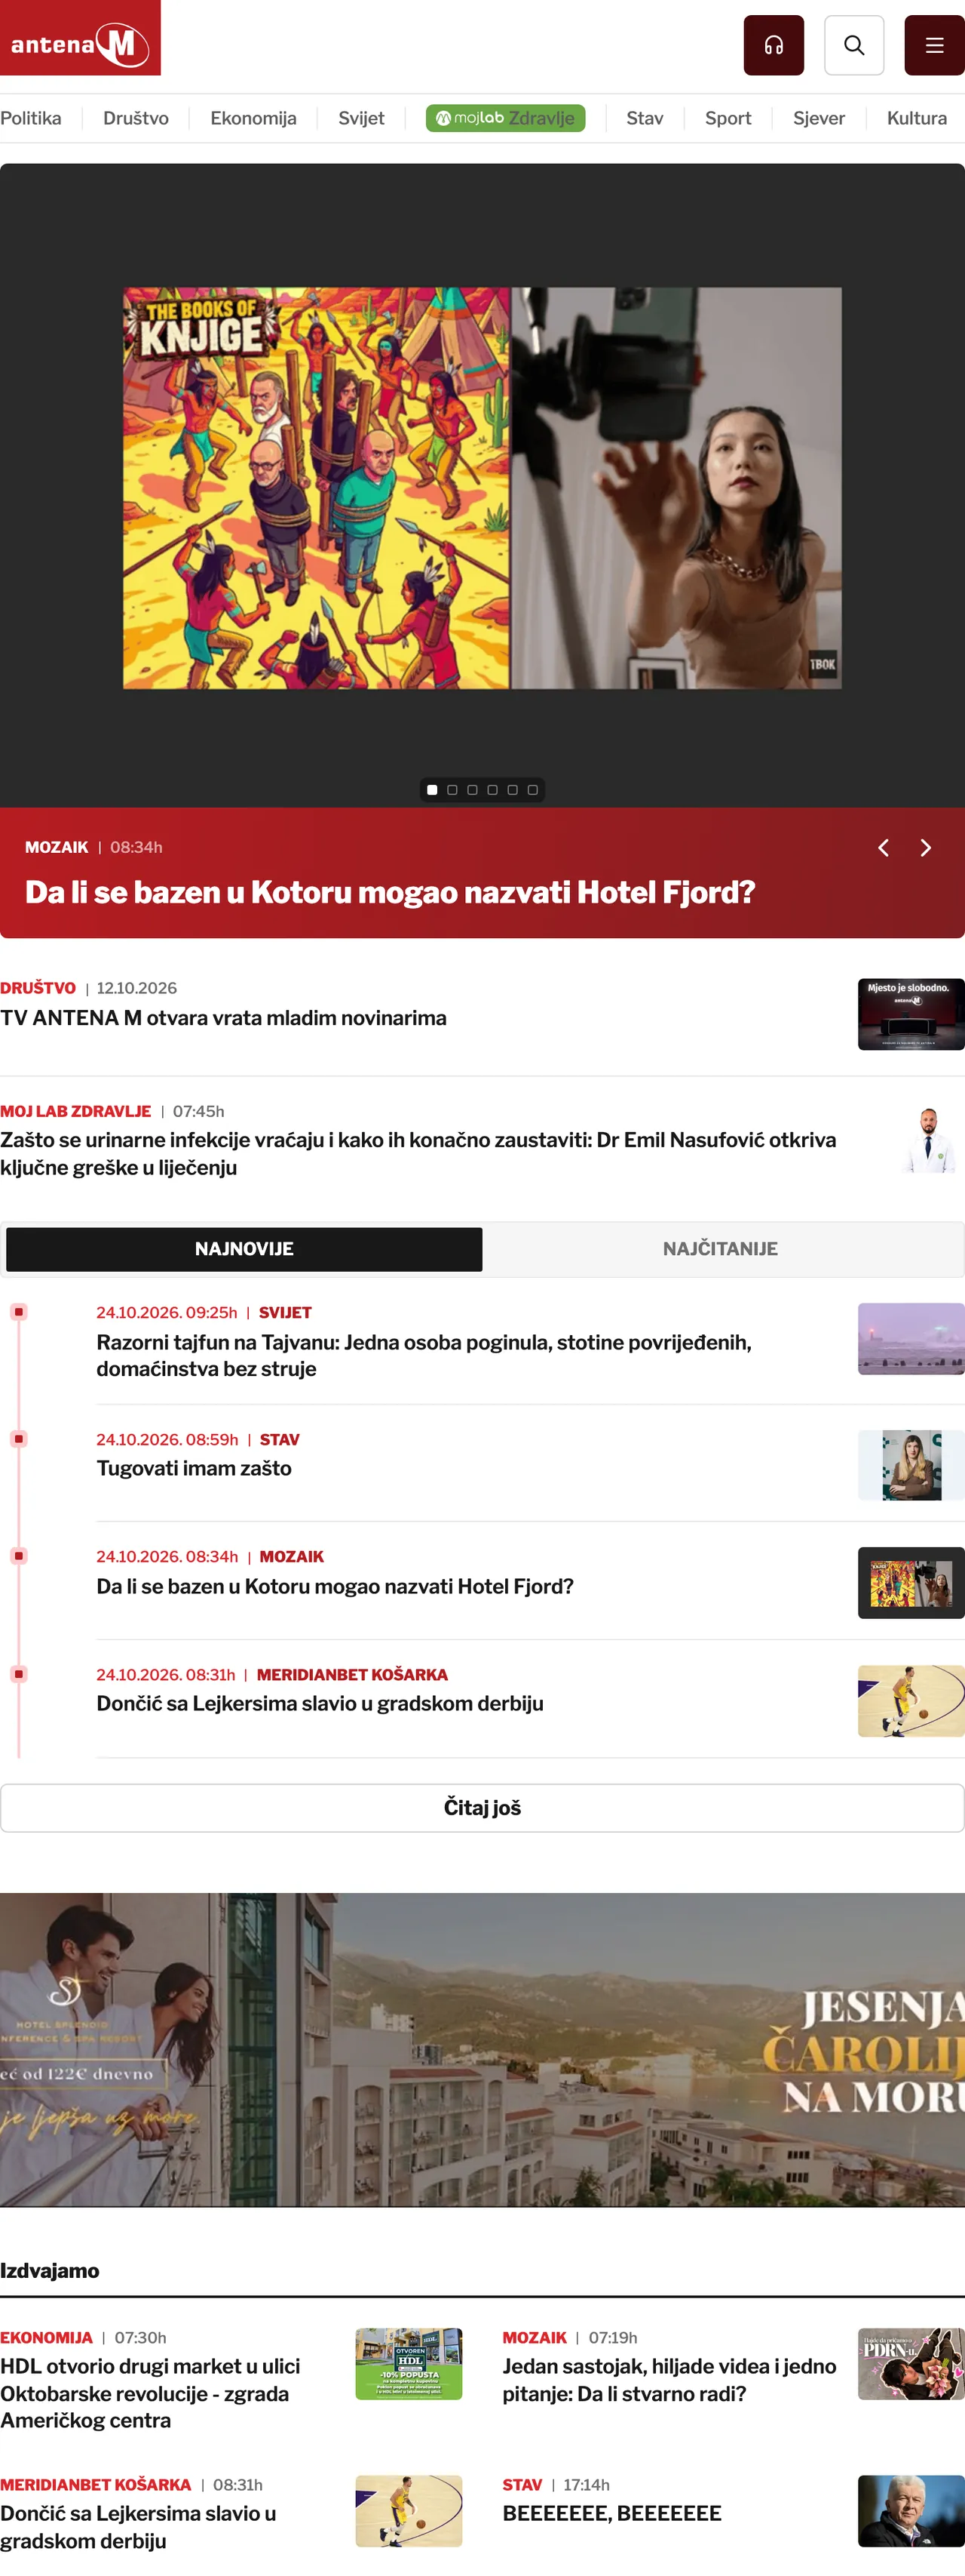Open the Kultura menu item
Screen dimensions: 965x2576
pyautogui.click(x=917, y=118)
